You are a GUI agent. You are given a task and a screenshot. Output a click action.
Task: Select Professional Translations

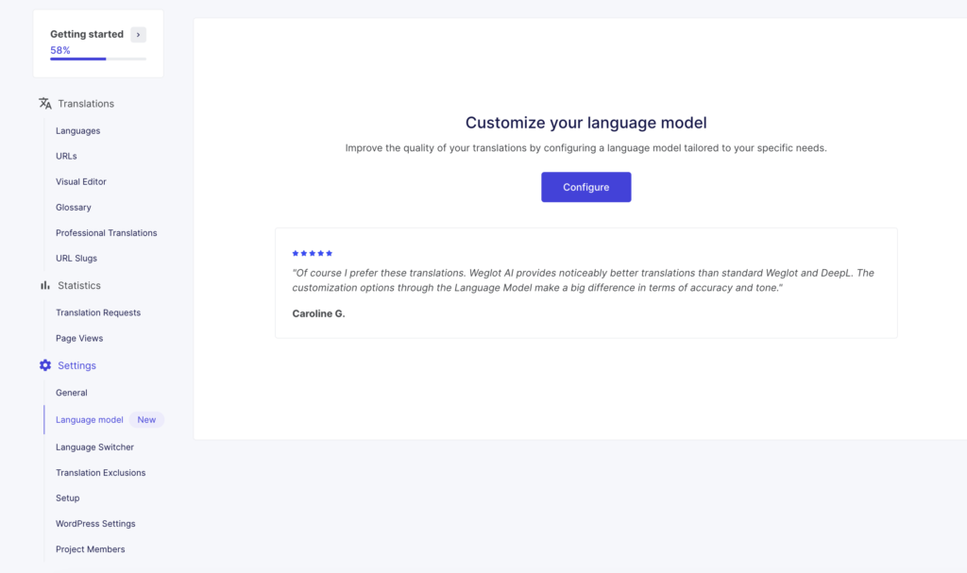click(106, 232)
